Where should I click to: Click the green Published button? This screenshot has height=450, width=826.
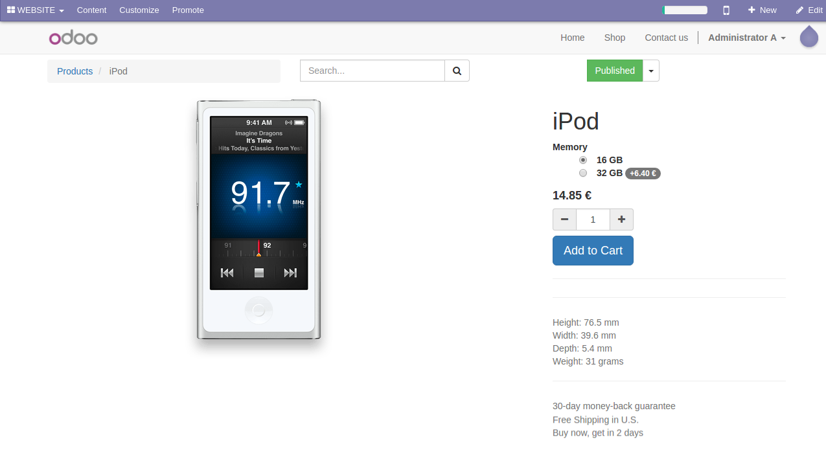[x=615, y=71]
